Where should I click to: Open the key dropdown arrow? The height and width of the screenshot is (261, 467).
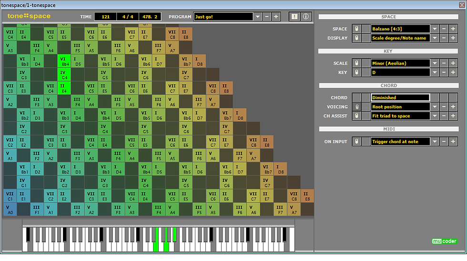[435, 72]
